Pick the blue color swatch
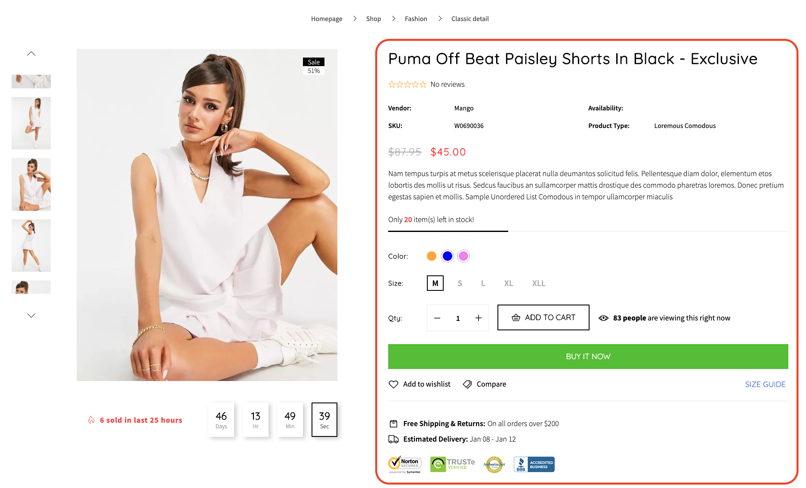Viewport: 806px width, 488px height. point(448,256)
